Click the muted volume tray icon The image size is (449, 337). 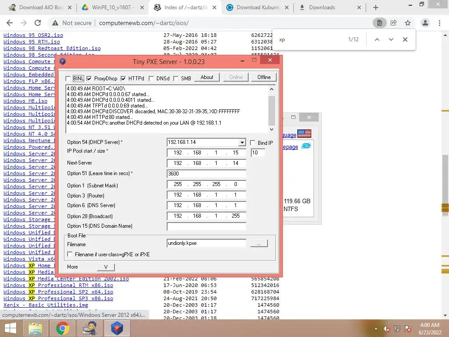[x=387, y=329]
